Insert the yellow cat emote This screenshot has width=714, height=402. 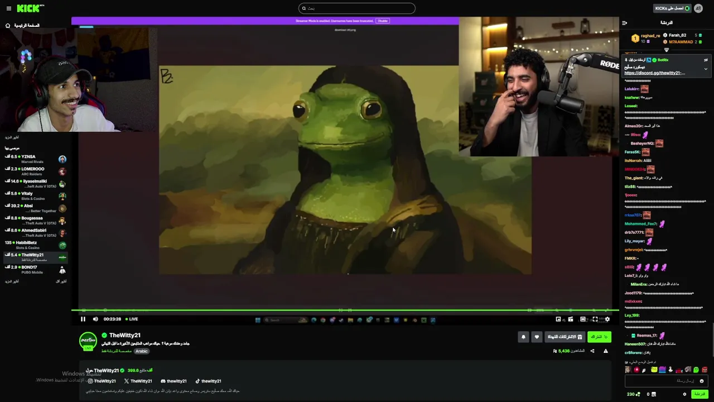coord(654,370)
